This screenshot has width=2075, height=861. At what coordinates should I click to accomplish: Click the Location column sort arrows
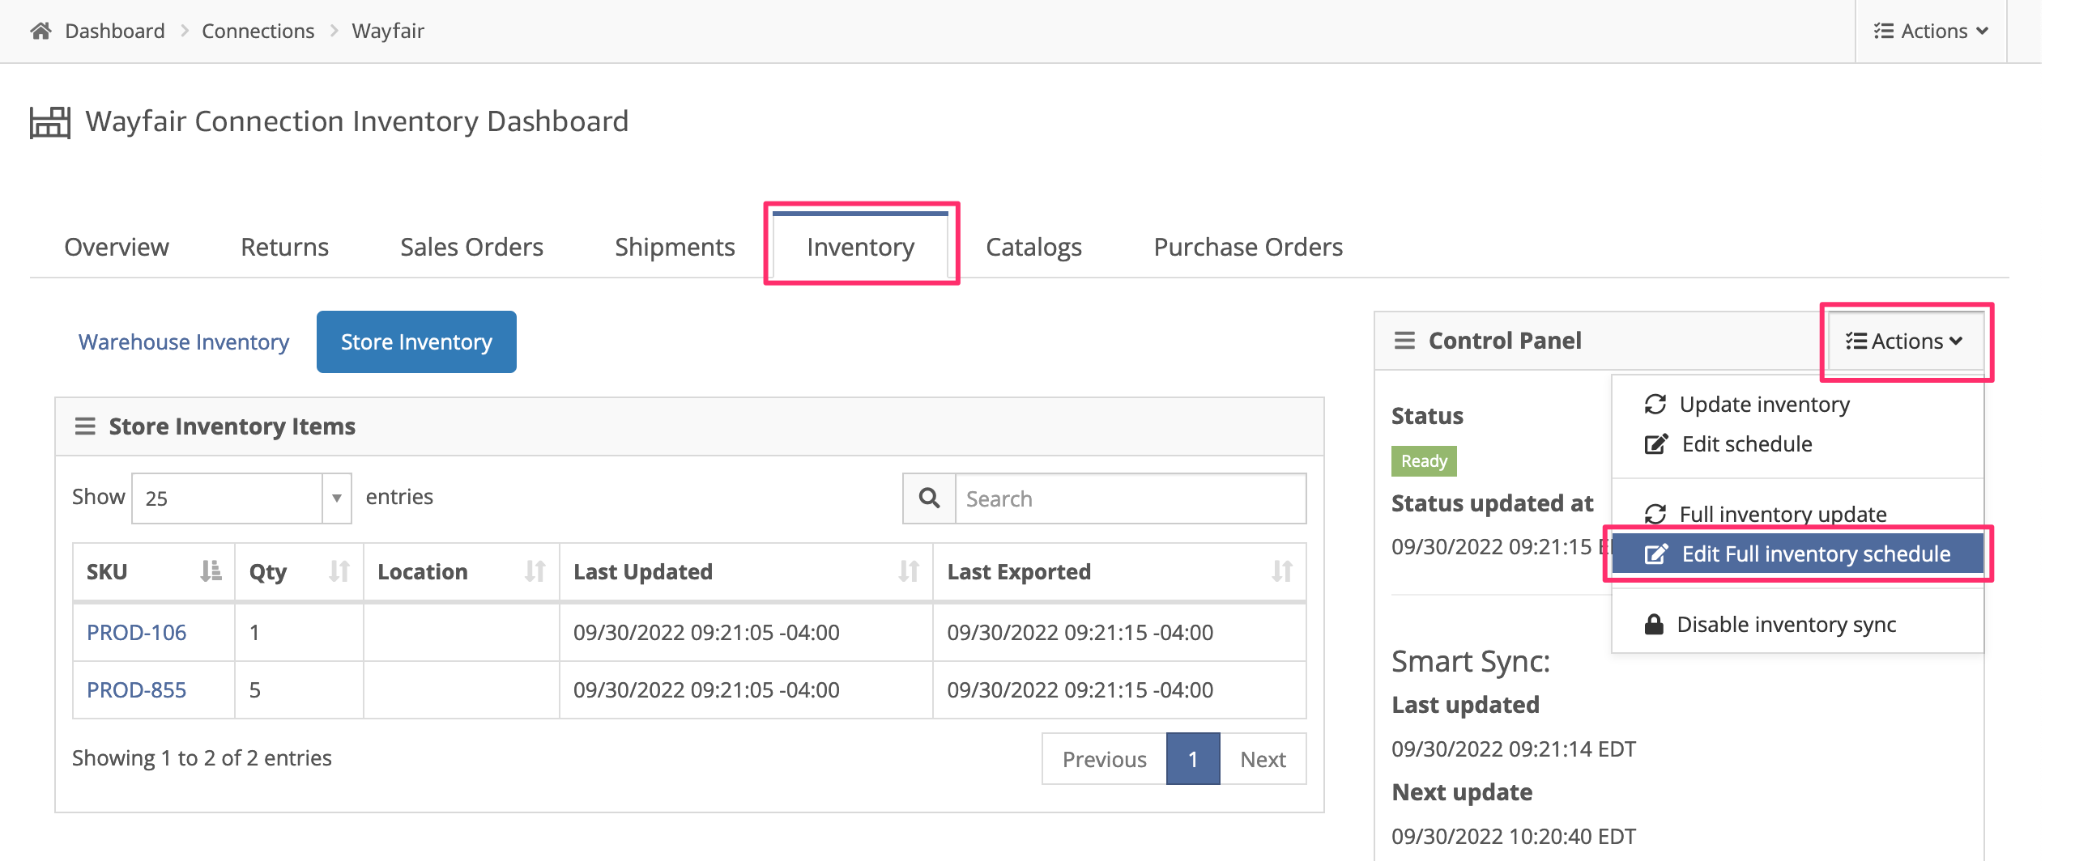535,571
